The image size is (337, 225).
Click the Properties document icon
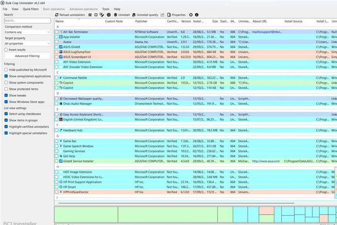(x=169, y=15)
